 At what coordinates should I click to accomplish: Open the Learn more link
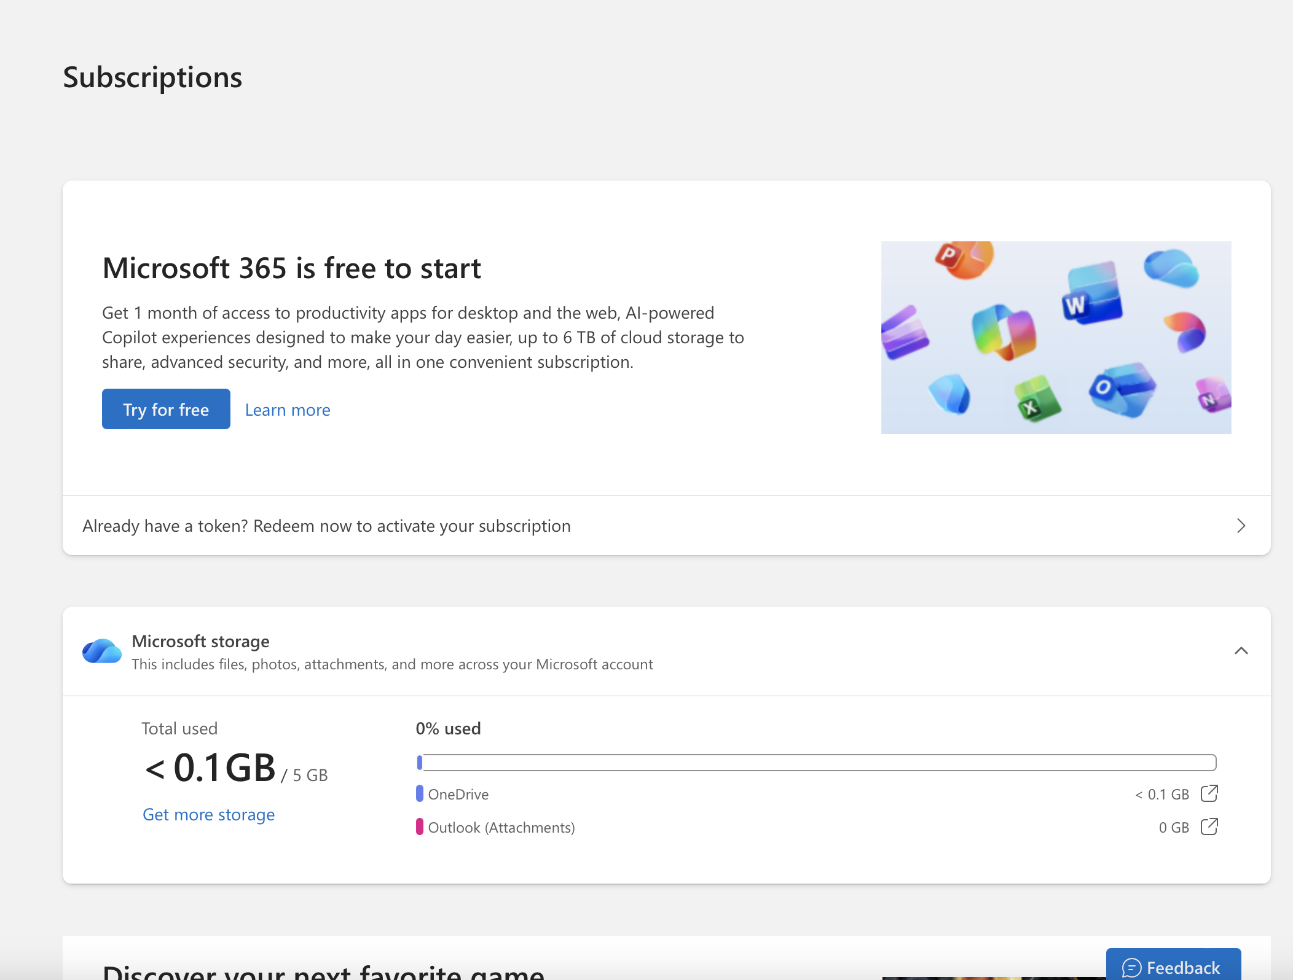pos(288,410)
